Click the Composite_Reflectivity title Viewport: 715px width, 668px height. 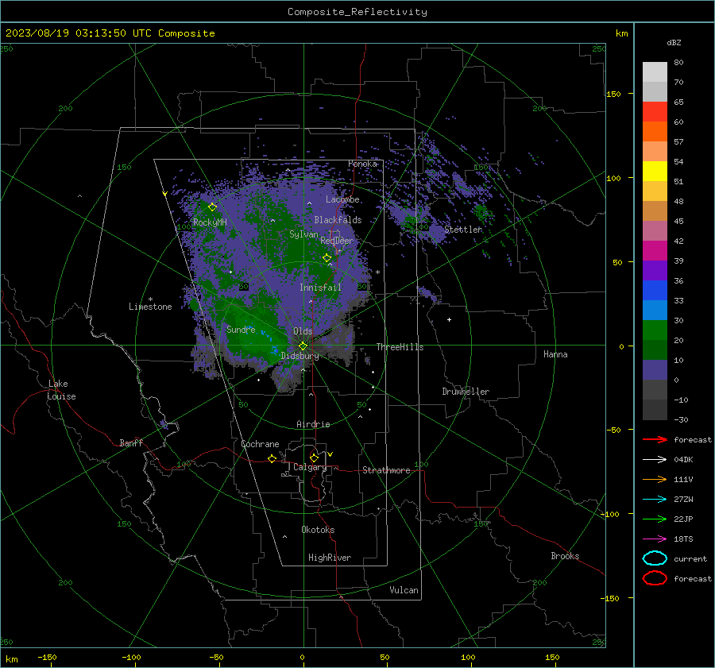coord(357,12)
